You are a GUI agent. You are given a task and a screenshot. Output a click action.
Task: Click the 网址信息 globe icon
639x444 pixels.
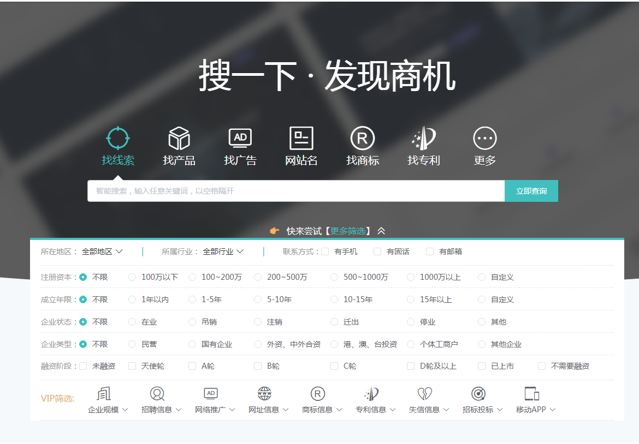pos(265,394)
